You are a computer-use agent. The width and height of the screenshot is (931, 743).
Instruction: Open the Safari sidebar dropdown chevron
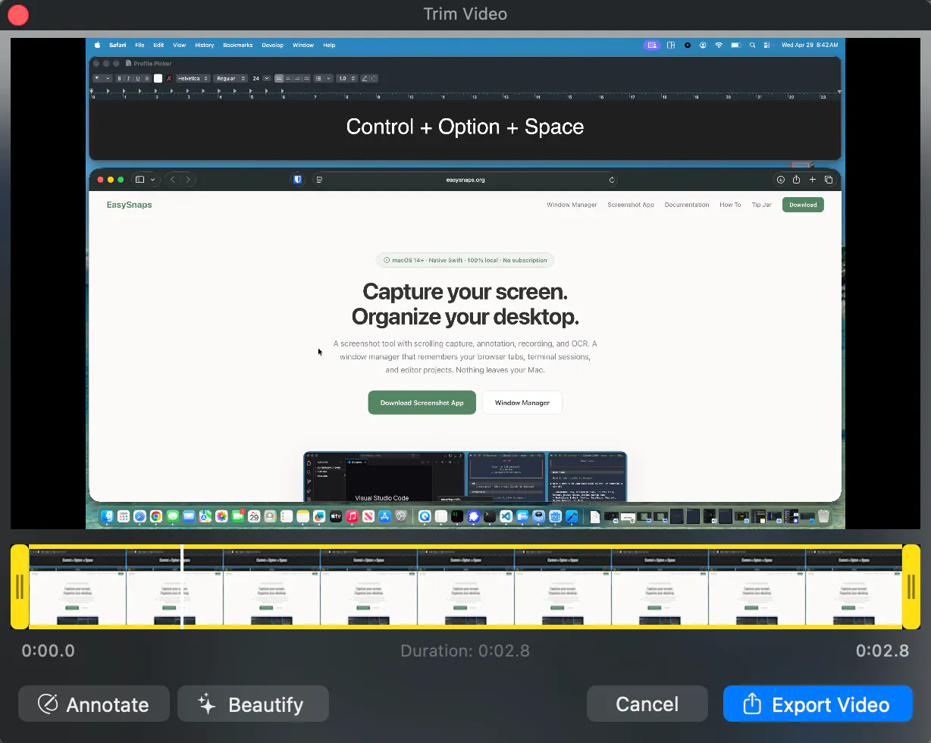click(x=152, y=180)
